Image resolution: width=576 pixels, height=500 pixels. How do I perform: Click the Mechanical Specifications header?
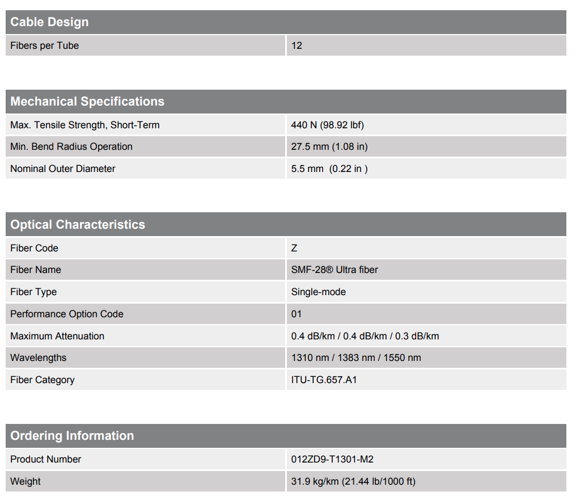[87, 102]
